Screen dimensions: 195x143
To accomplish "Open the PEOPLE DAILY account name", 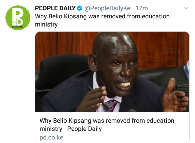I will [55, 8].
